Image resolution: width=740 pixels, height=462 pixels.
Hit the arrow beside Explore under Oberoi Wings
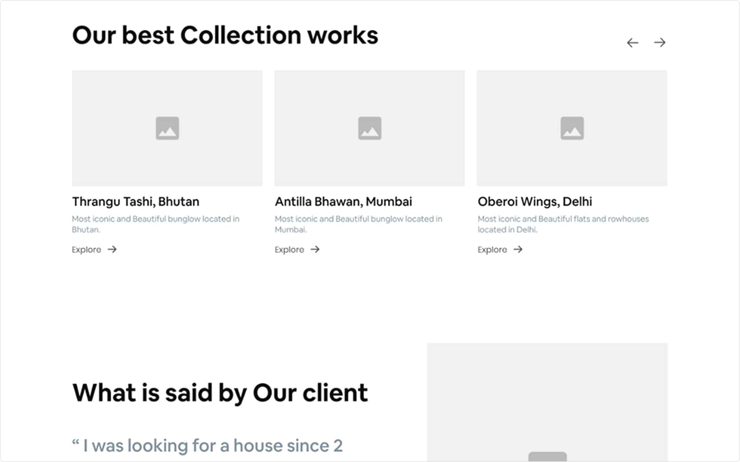tap(518, 249)
